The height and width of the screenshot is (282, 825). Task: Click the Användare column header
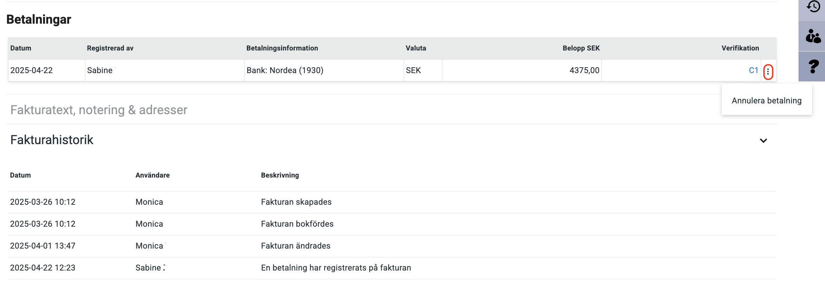(x=152, y=175)
